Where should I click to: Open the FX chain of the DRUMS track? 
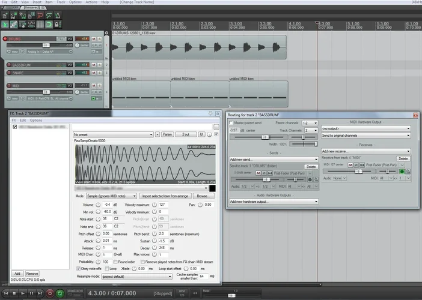click(x=94, y=45)
